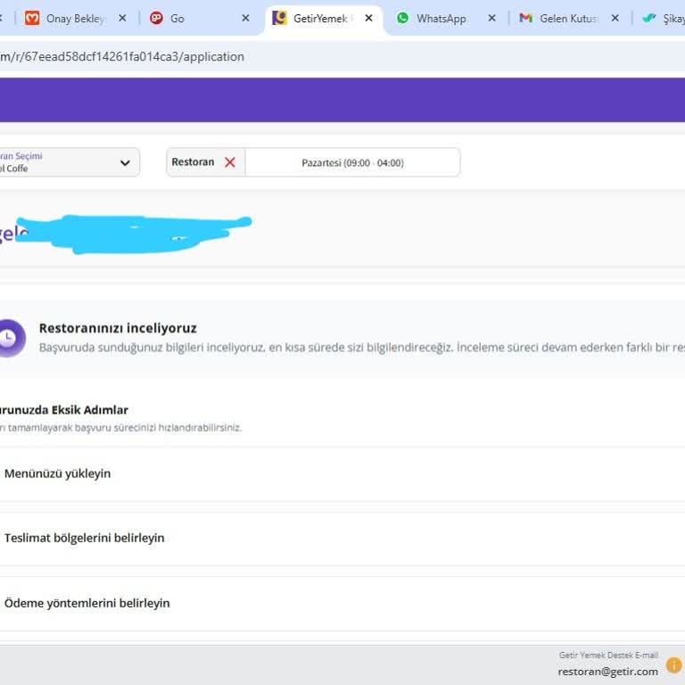Click the purple clock review icon
Image resolution: width=685 pixels, height=685 pixels.
tap(11, 338)
